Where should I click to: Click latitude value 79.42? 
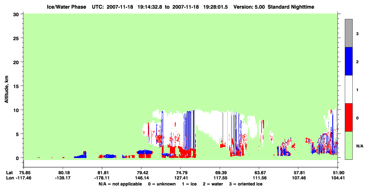(141, 173)
